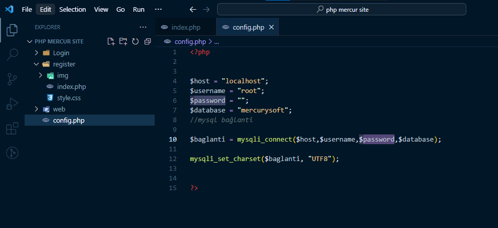Click the php mercur site command search box
This screenshot has width=498, height=228.
point(341,10)
